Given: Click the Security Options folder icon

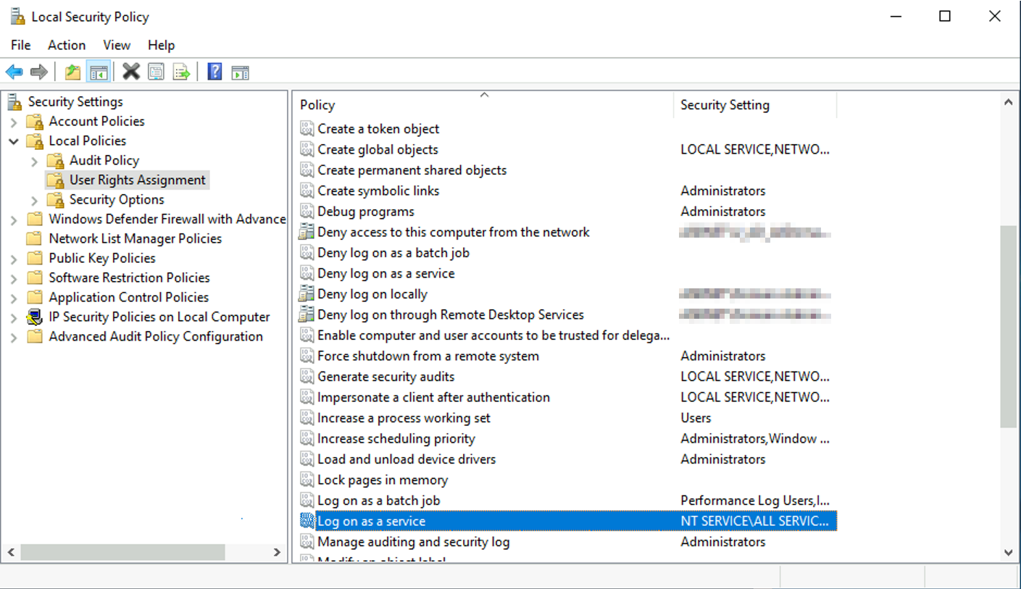Looking at the screenshot, I should 56,199.
